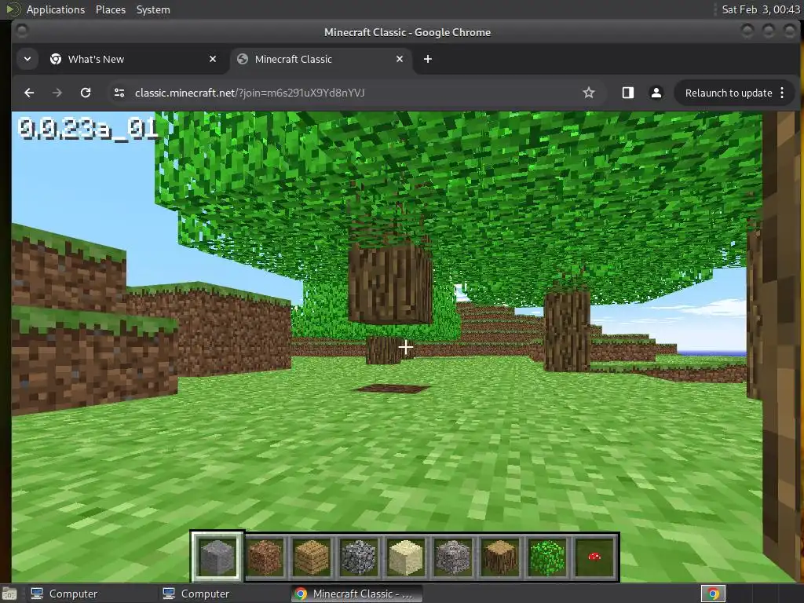Select the wooden planks block in hotbar

point(312,557)
